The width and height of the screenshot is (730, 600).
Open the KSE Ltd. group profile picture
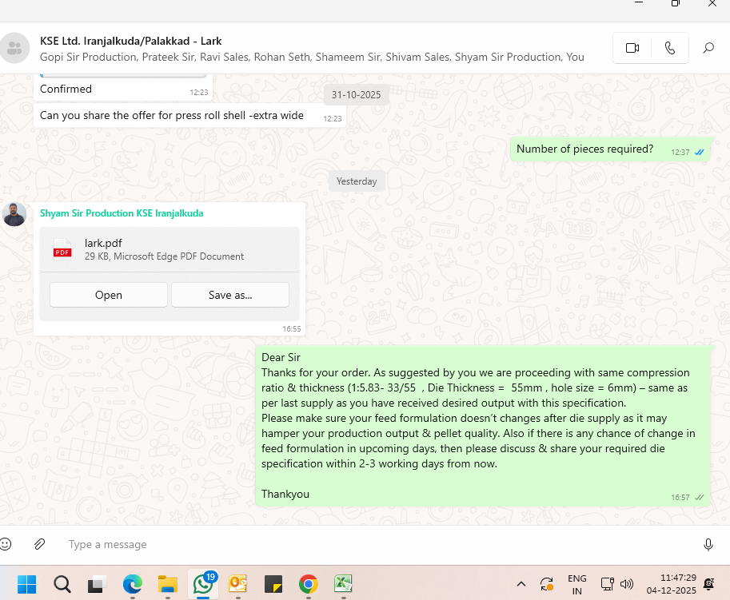coord(14,48)
